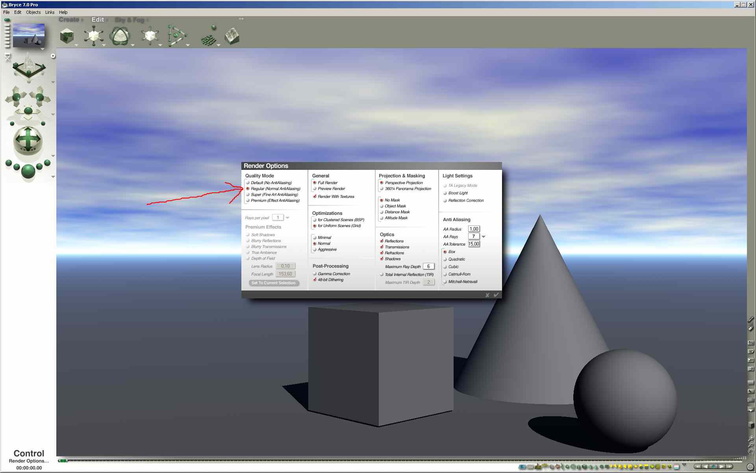
Task: Select Super (Fine Art AntiAliasing) quality mode
Action: pyautogui.click(x=248, y=195)
